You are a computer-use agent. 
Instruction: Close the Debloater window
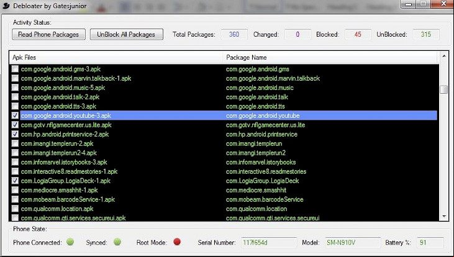[x=443, y=4]
